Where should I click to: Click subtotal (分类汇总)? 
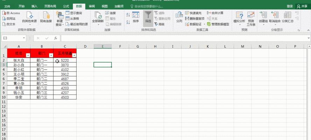pyautogui.click(x=288, y=17)
